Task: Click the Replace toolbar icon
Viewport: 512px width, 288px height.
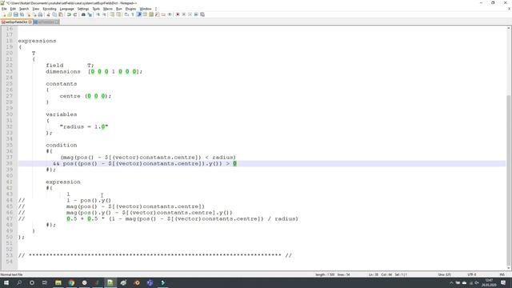Action: coord(90,14)
